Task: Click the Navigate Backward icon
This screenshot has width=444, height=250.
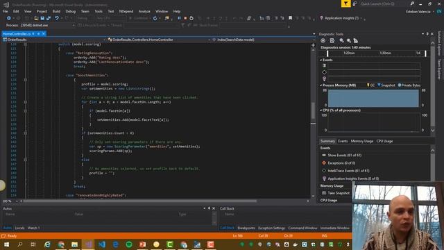Action: [x=9, y=18]
